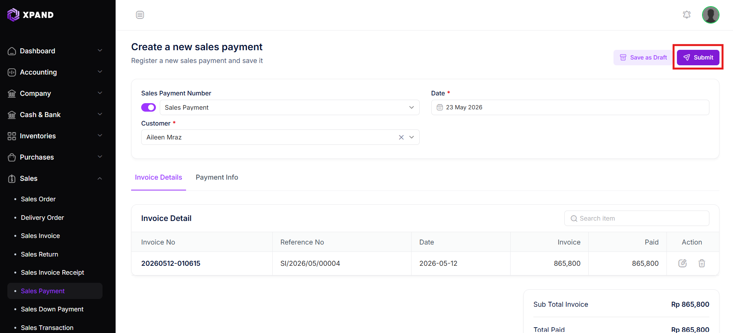Click the sidebar collapse menu icon
Image resolution: width=733 pixels, height=333 pixels.
click(x=140, y=15)
